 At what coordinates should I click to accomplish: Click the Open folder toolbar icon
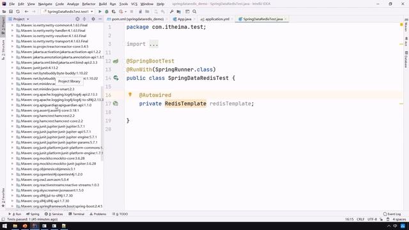[x=4, y=11]
